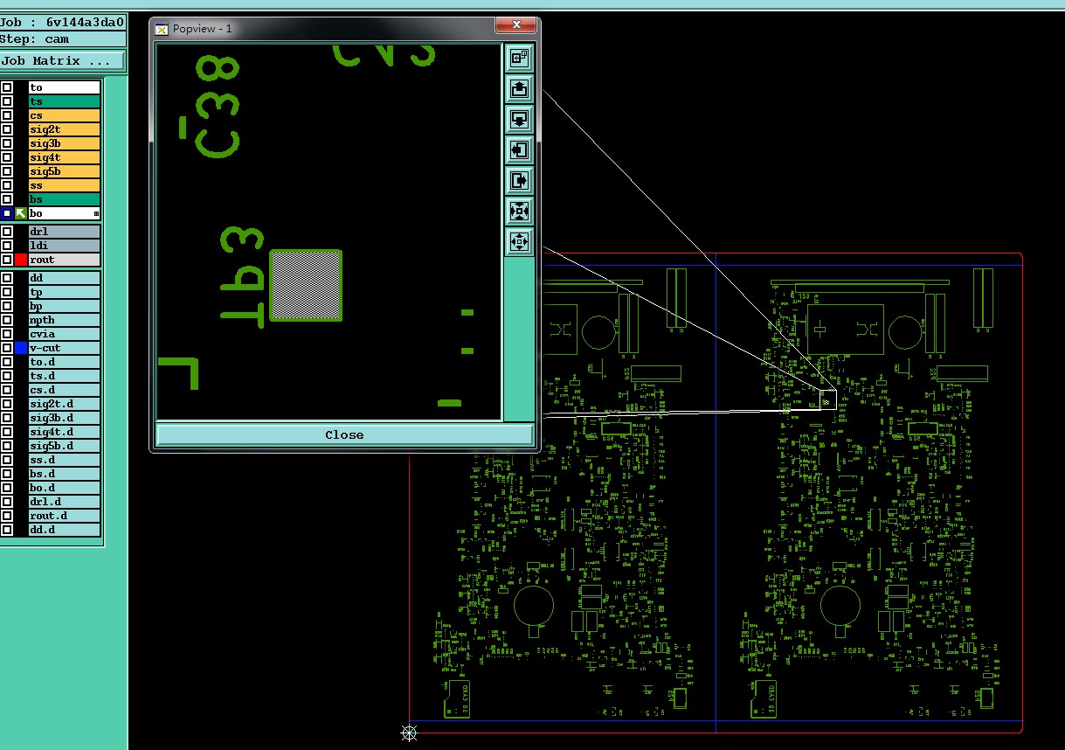Toggle the checkbox for layer ss

point(7,185)
